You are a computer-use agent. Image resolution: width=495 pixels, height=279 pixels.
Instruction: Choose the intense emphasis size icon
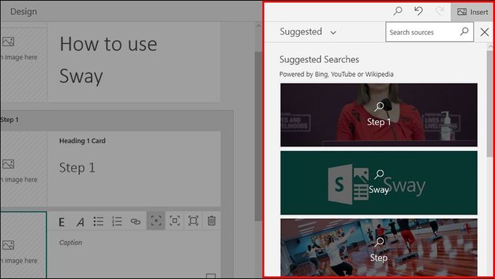tap(193, 220)
